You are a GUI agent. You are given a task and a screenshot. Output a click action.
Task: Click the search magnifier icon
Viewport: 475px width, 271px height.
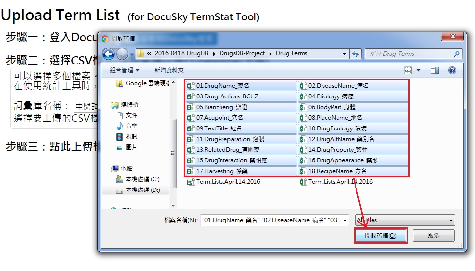[x=457, y=54]
